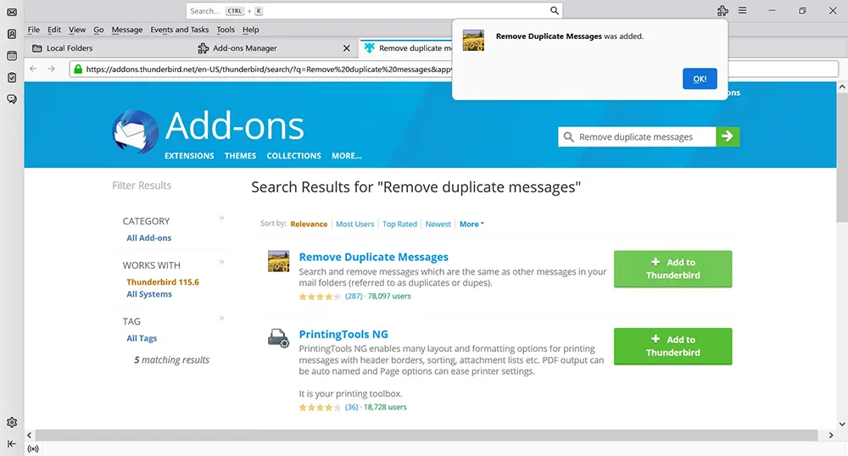Click the add-on icon in notification popup
This screenshot has height=456, width=848.
click(x=473, y=41)
